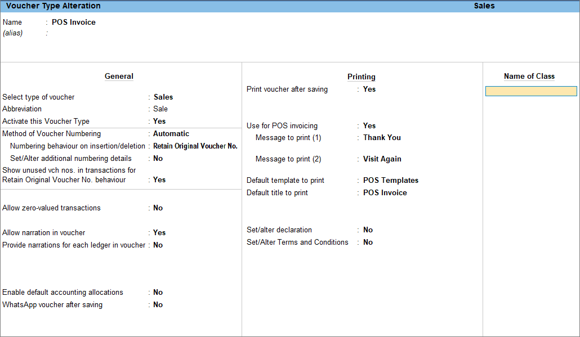Image resolution: width=580 pixels, height=337 pixels.
Task: Toggle Set/alter declaration value
Action: (x=368, y=230)
